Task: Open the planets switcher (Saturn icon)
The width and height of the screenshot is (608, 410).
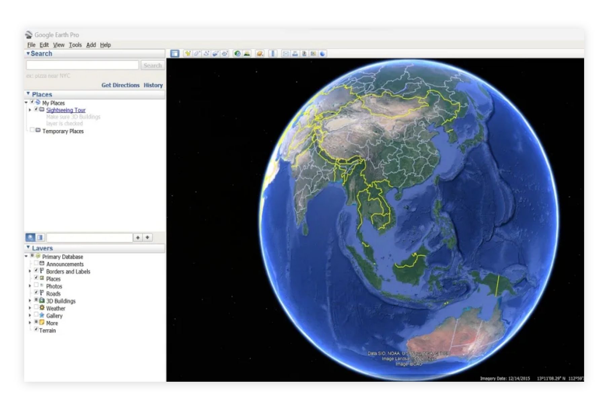Action: [260, 53]
